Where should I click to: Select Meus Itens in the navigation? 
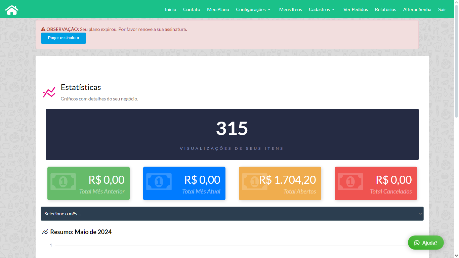(x=290, y=9)
